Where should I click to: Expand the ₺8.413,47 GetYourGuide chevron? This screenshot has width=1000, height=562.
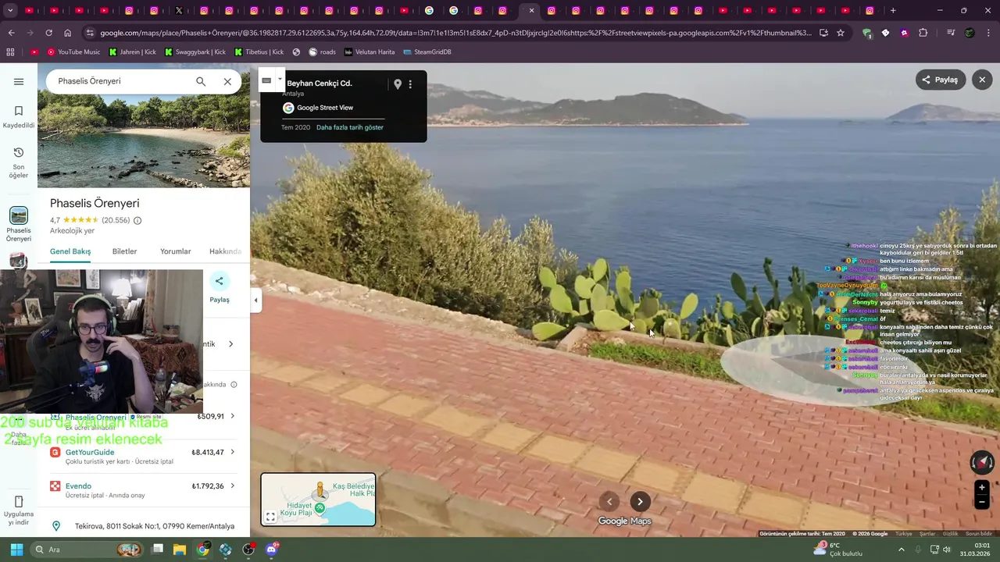232,452
